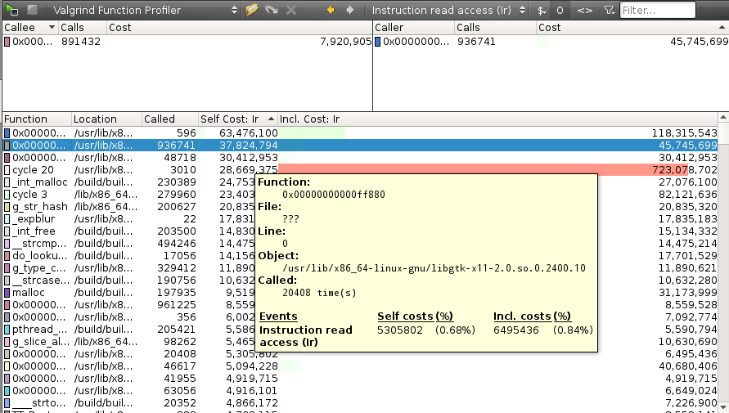This screenshot has width=729, height=413.
Task: Click the purple swatch beside malloc
Action: point(7,293)
